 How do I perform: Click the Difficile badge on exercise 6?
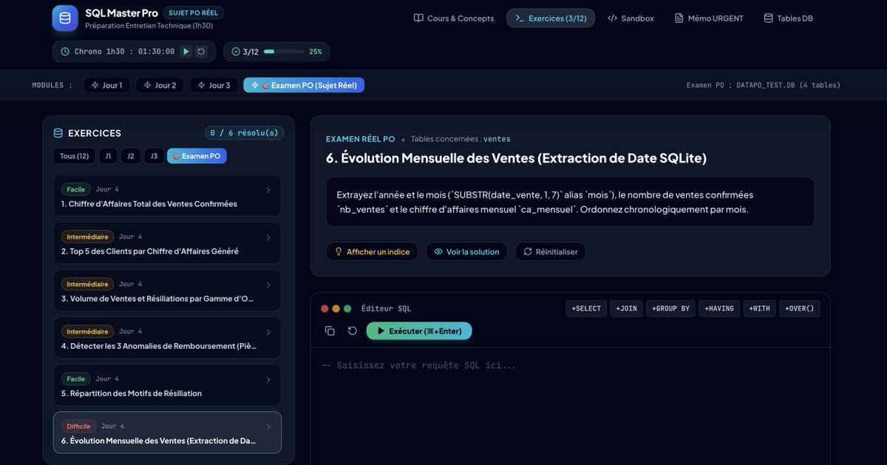(x=78, y=427)
